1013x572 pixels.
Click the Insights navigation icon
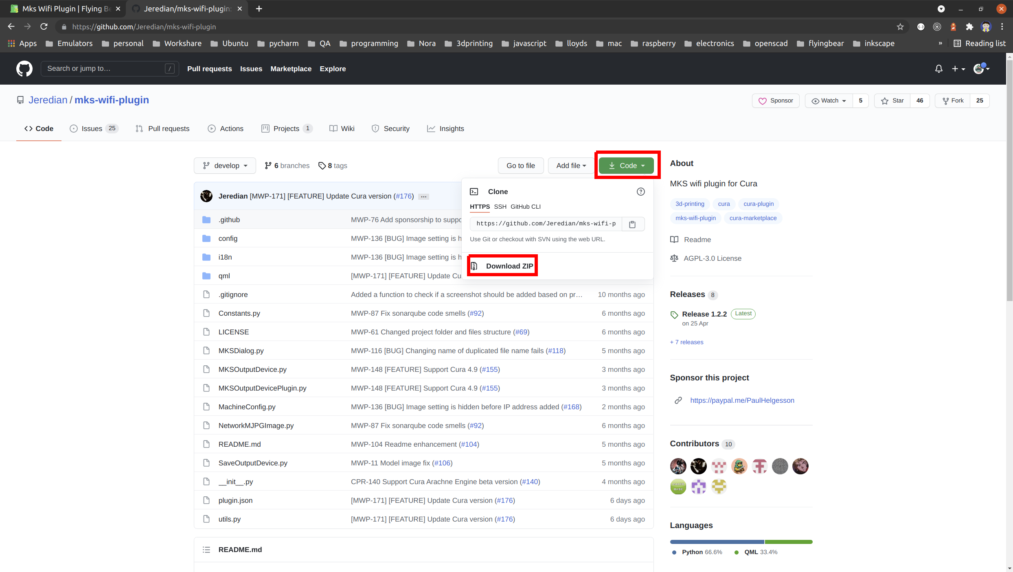pyautogui.click(x=431, y=129)
